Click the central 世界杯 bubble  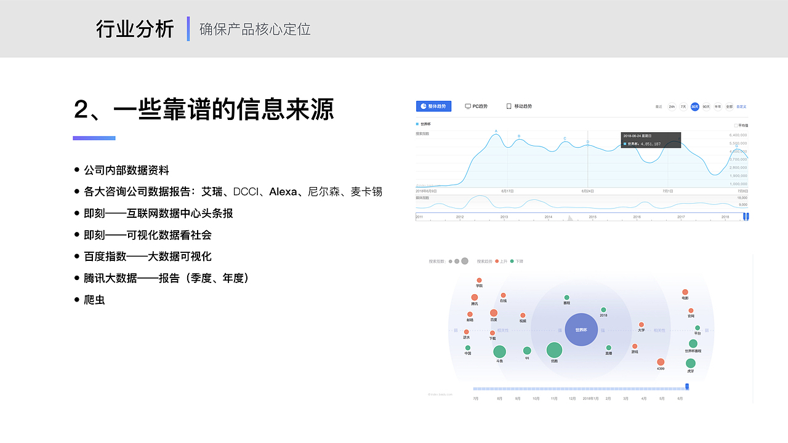click(581, 330)
